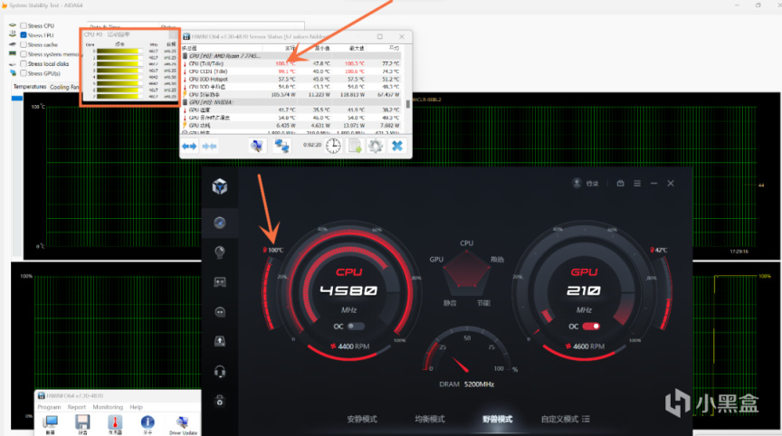Click the clock reset icon in sensor toolbar

333,146
